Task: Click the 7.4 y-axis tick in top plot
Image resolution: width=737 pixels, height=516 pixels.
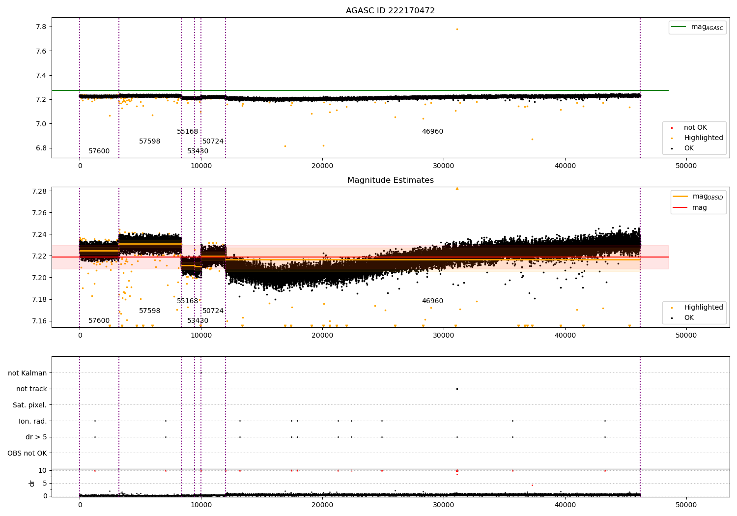Action: click(x=42, y=76)
